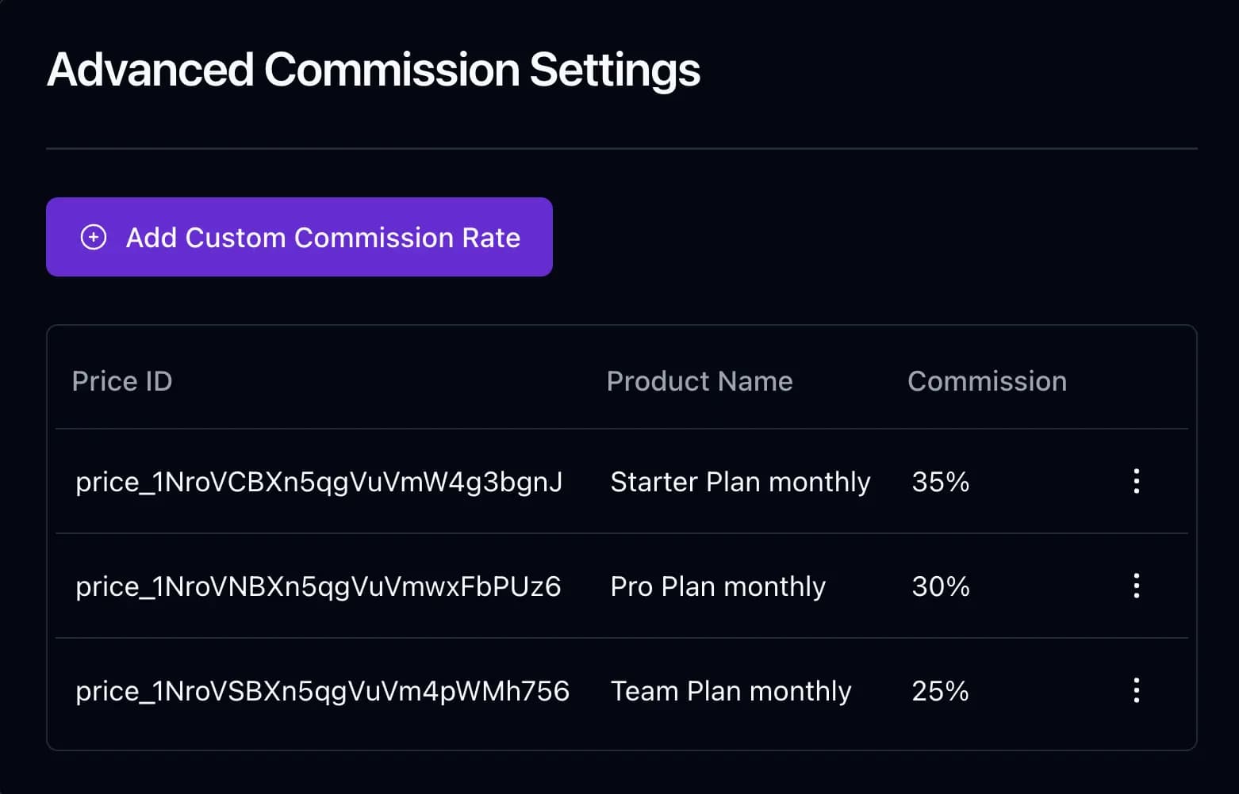Image resolution: width=1239 pixels, height=794 pixels.
Task: Click the Starter Plan monthly product name
Action: click(739, 481)
